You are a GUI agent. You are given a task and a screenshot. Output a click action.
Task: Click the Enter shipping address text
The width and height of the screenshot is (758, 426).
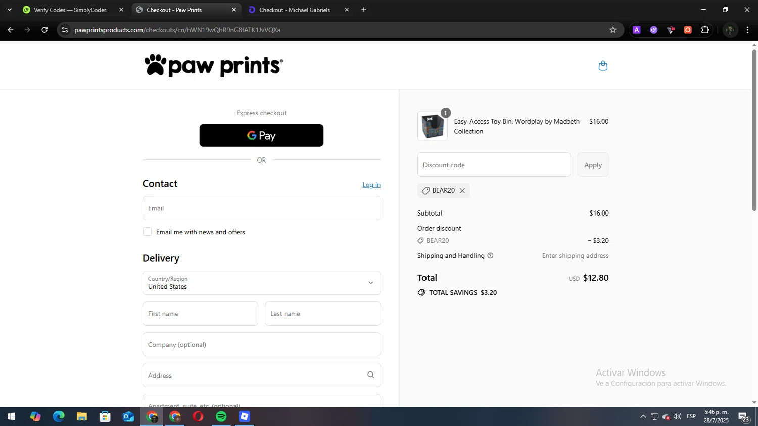click(575, 256)
